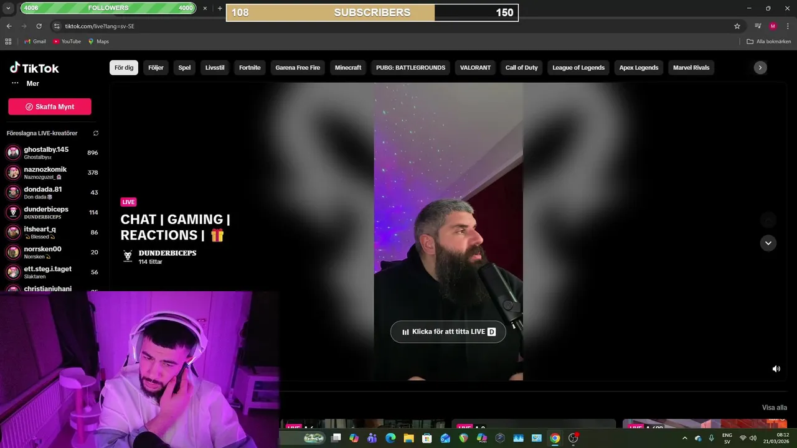Viewport: 797px width, 448px height.
Task: Click the microphone tray icon
Action: (711, 438)
